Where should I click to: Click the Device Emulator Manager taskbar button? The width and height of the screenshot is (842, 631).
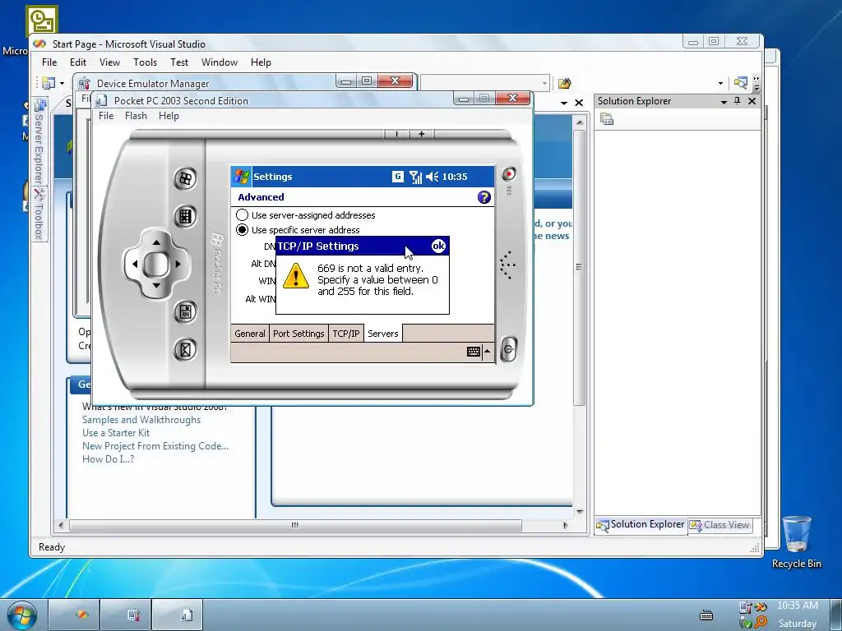point(126,615)
